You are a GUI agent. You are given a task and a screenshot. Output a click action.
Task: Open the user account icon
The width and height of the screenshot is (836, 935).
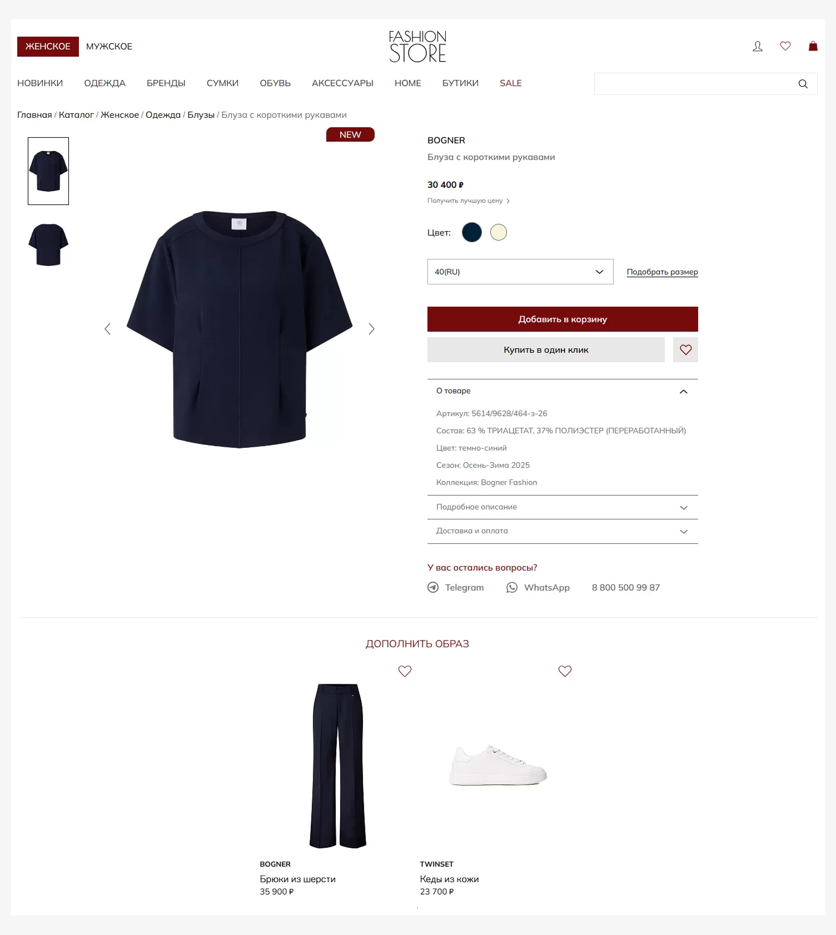point(757,46)
